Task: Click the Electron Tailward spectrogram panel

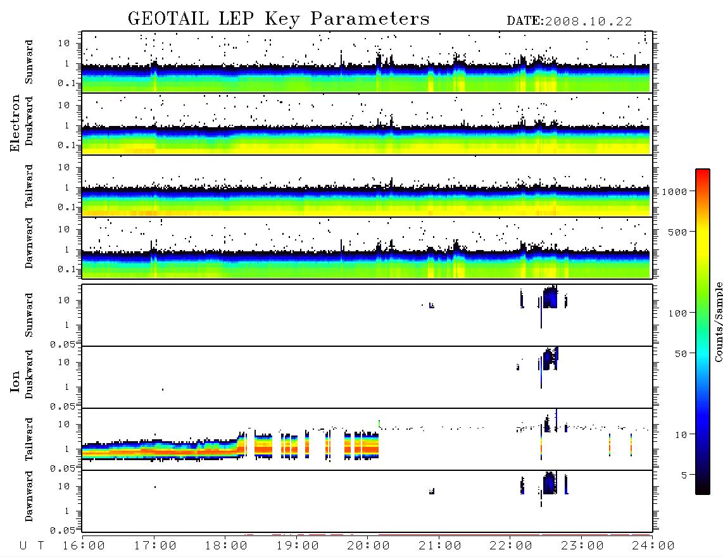Action: pyautogui.click(x=367, y=186)
